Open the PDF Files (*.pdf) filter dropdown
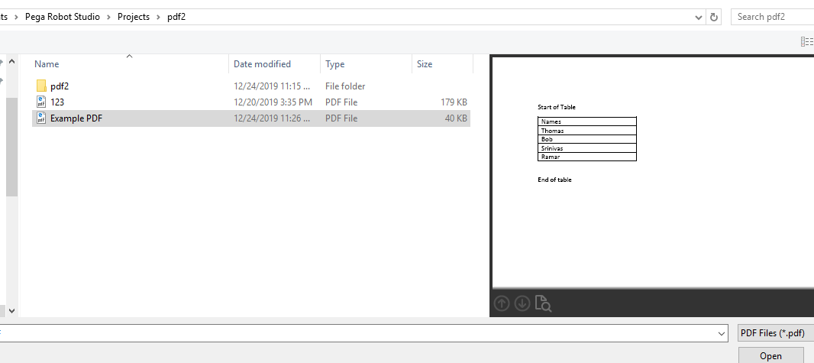Viewport: 814px width, 363px height. point(776,333)
